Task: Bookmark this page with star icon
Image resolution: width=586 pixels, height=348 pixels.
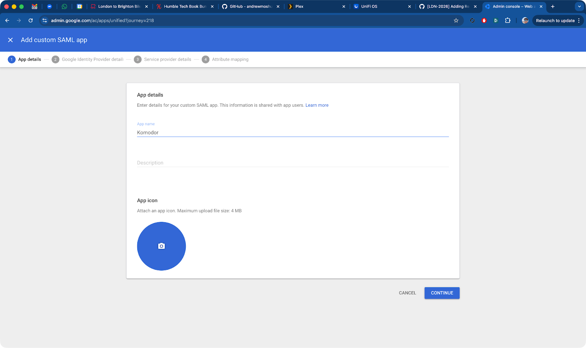Action: (456, 20)
